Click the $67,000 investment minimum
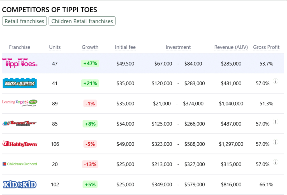This screenshot has width=287, height=195. coord(163,64)
